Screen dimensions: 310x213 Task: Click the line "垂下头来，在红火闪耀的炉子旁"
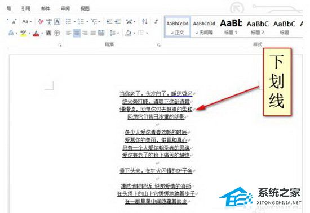point(156,170)
